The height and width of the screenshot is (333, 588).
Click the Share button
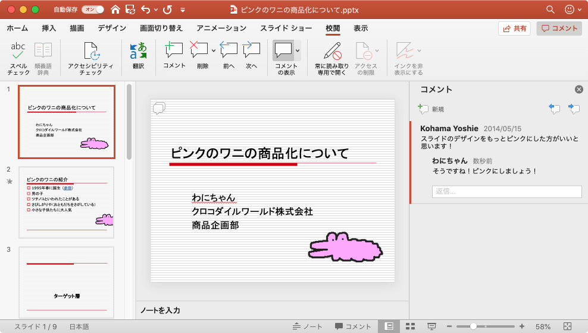pyautogui.click(x=514, y=28)
